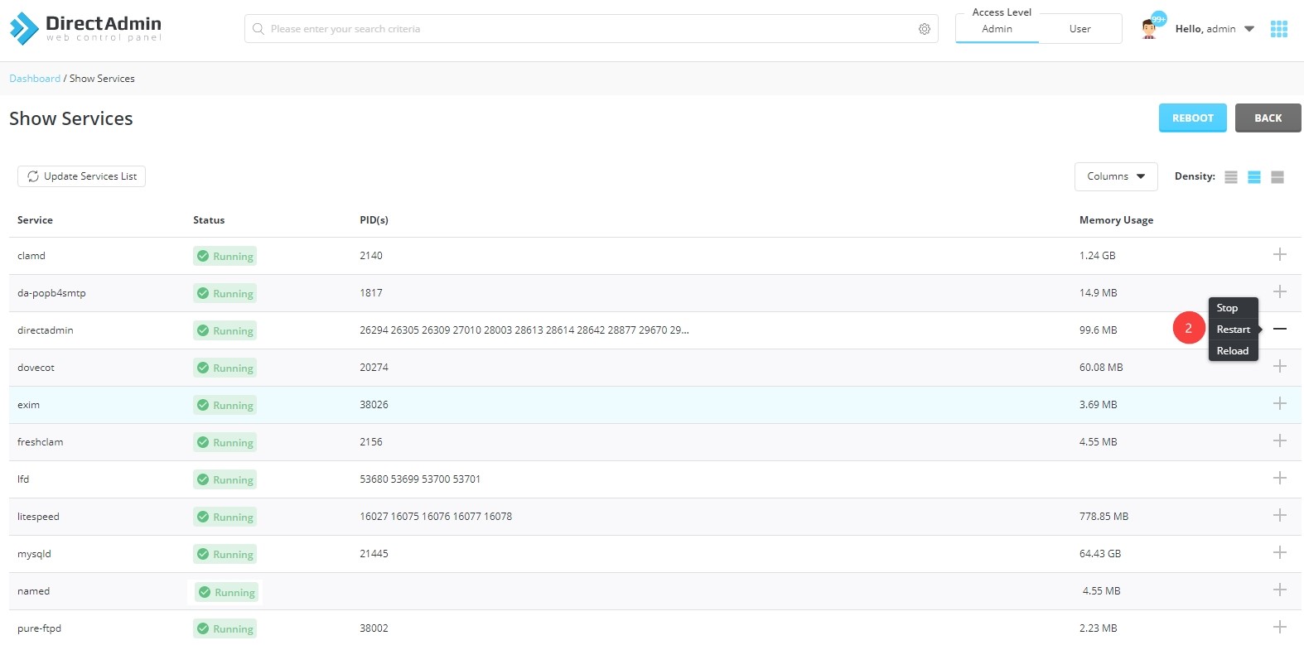
Task: Collapse actions minus icon for directadmin
Action: pos(1280,329)
